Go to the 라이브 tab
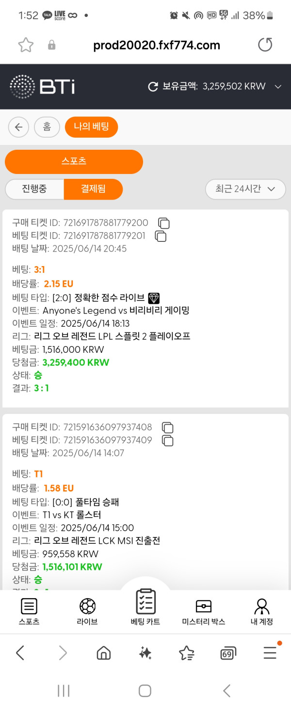This screenshot has height=711, width=291. (87, 606)
